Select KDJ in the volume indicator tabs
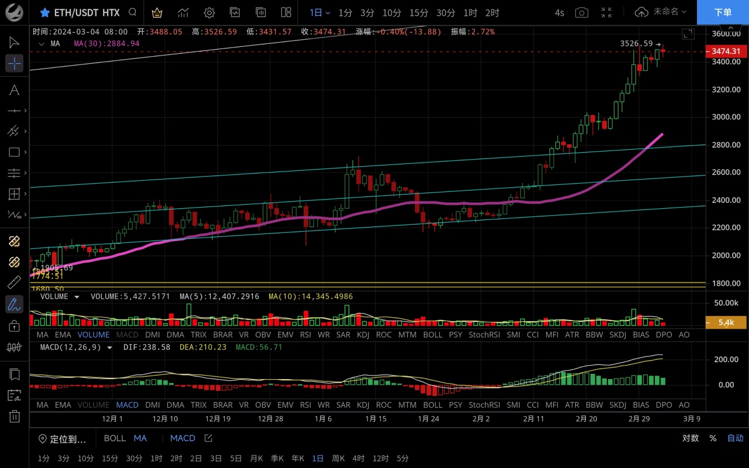749x468 pixels. click(363, 335)
